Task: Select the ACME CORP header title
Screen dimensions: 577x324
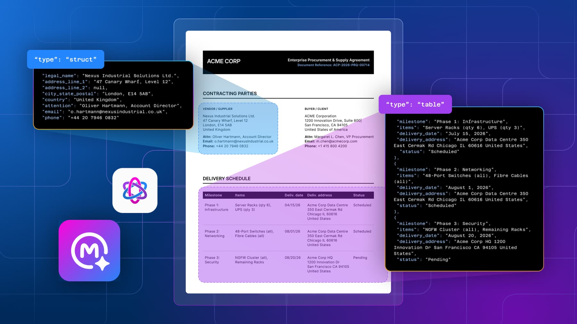Action: (x=224, y=61)
